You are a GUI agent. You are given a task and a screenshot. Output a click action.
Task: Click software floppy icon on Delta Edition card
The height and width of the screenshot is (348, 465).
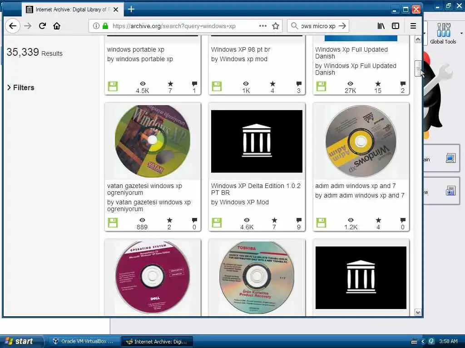pyautogui.click(x=217, y=222)
